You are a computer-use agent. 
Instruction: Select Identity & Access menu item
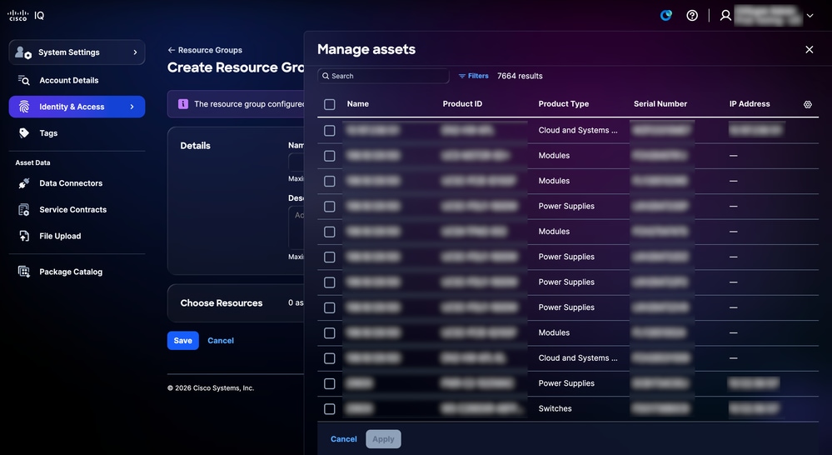(x=77, y=107)
